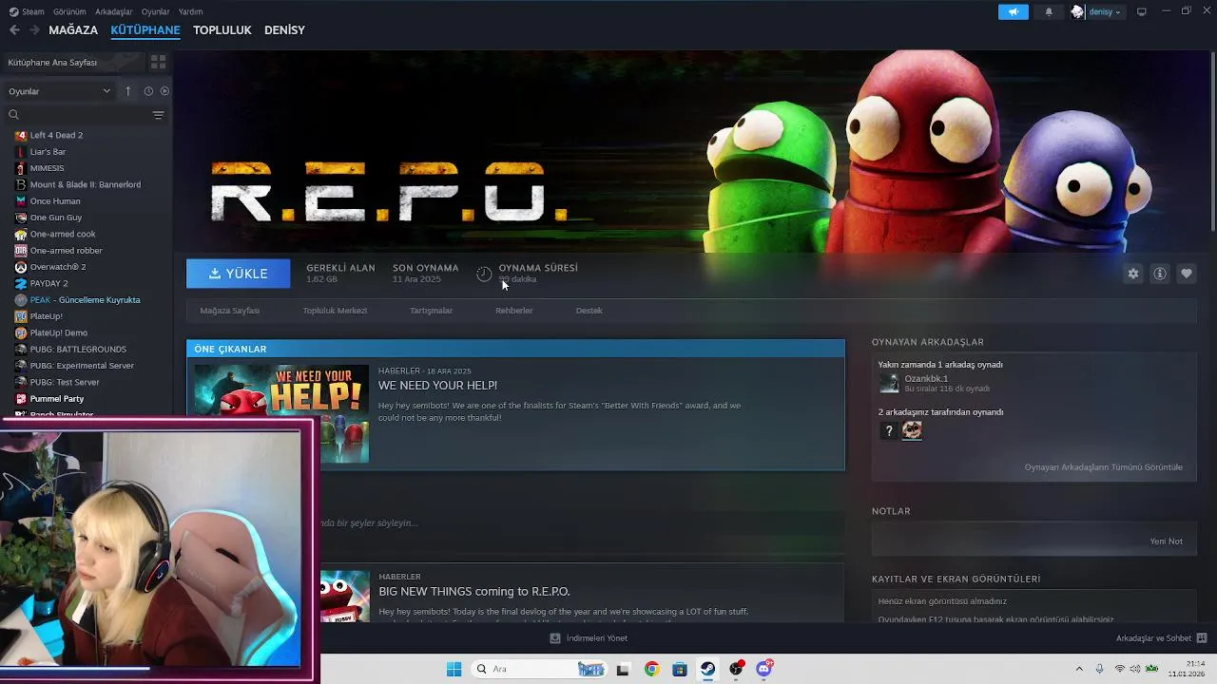This screenshot has width=1217, height=684.
Task: Click the megaphone announcements button
Action: click(1014, 11)
